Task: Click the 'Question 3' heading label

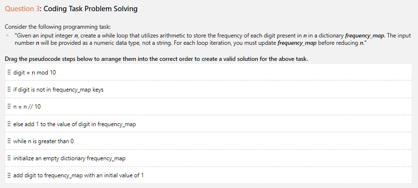Action: coord(22,9)
